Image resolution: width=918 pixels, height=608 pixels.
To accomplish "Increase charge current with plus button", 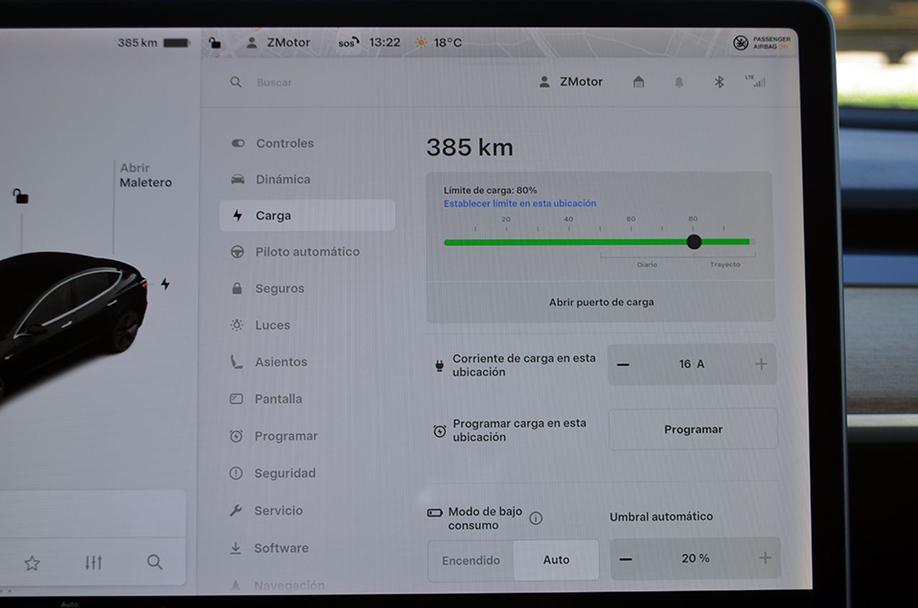I will pos(761,364).
